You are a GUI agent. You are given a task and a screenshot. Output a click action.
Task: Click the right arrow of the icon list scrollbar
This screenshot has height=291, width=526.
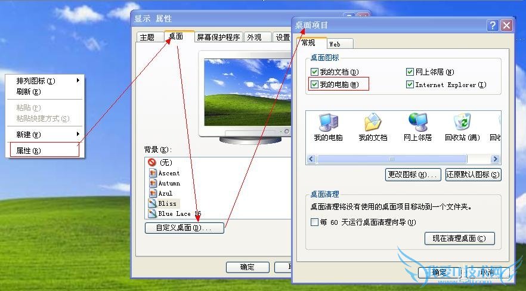(495, 159)
